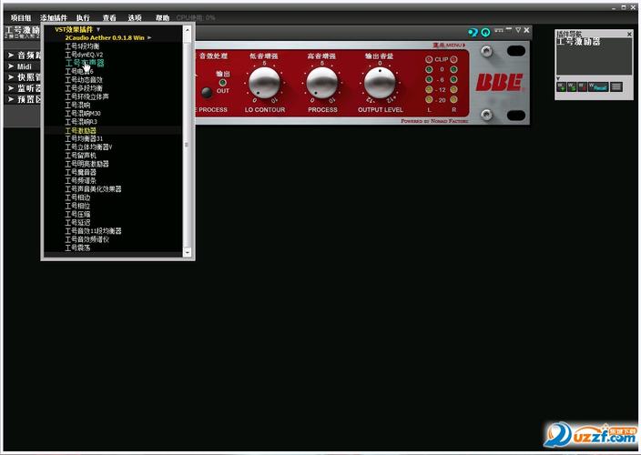Choose 工号音效频谱仪 plugin from list
Image resolution: width=641 pixels, height=455 pixels.
pos(87,239)
